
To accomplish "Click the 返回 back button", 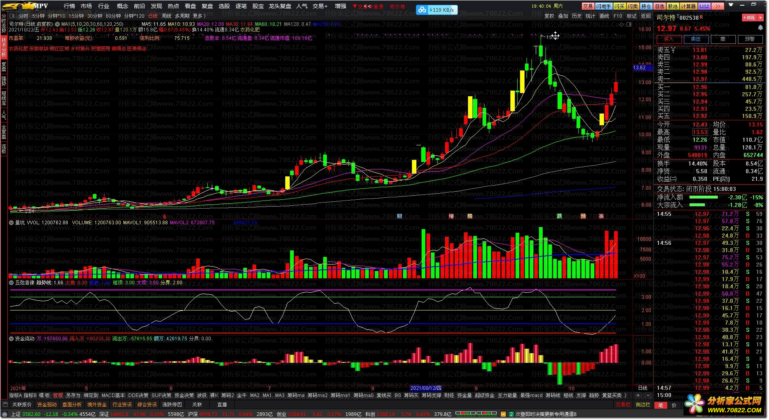I will pyautogui.click(x=646, y=16).
